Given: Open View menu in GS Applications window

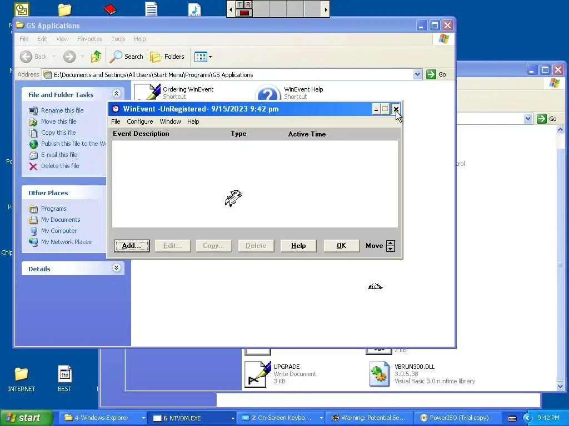Looking at the screenshot, I should [62, 39].
